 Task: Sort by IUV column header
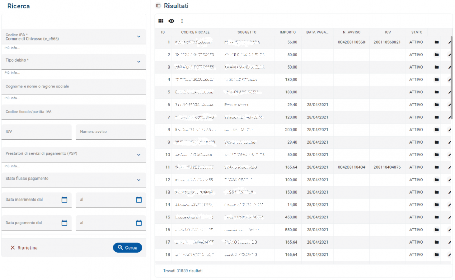388,32
